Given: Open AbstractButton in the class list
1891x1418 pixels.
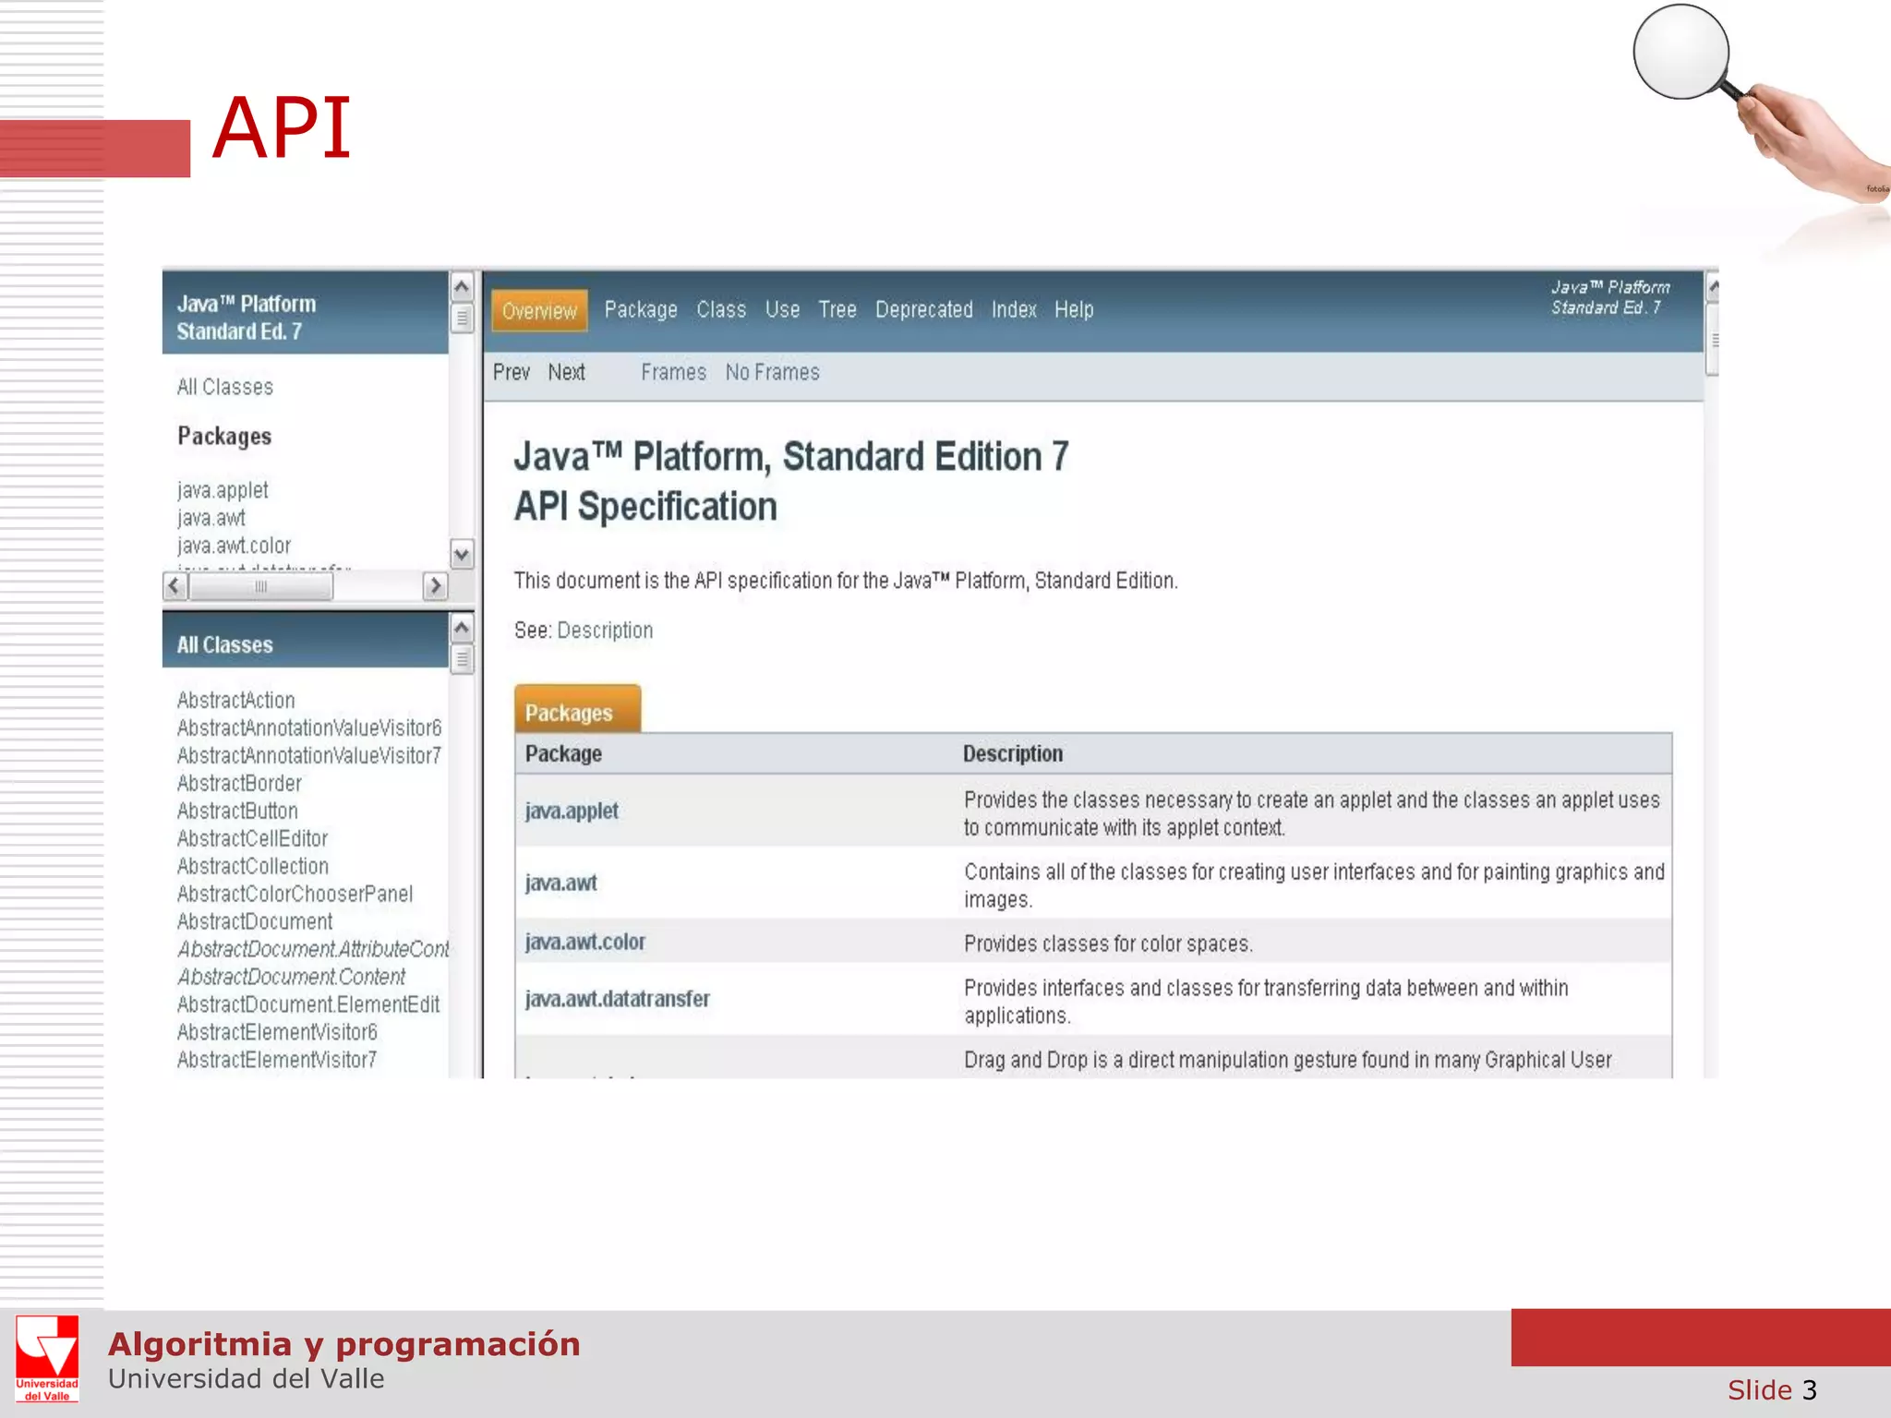Looking at the screenshot, I should pos(237,811).
